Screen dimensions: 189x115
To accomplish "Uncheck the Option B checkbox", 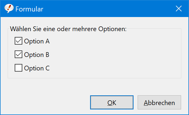I will (x=18, y=54).
